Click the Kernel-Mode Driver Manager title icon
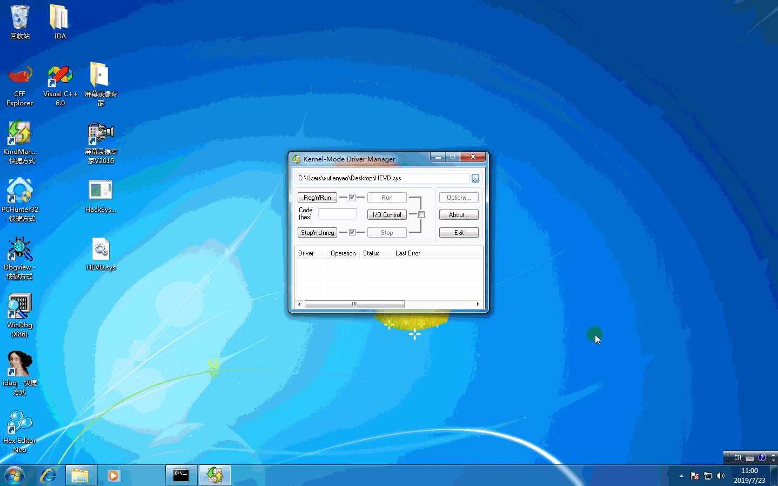778x486 pixels. (297, 159)
